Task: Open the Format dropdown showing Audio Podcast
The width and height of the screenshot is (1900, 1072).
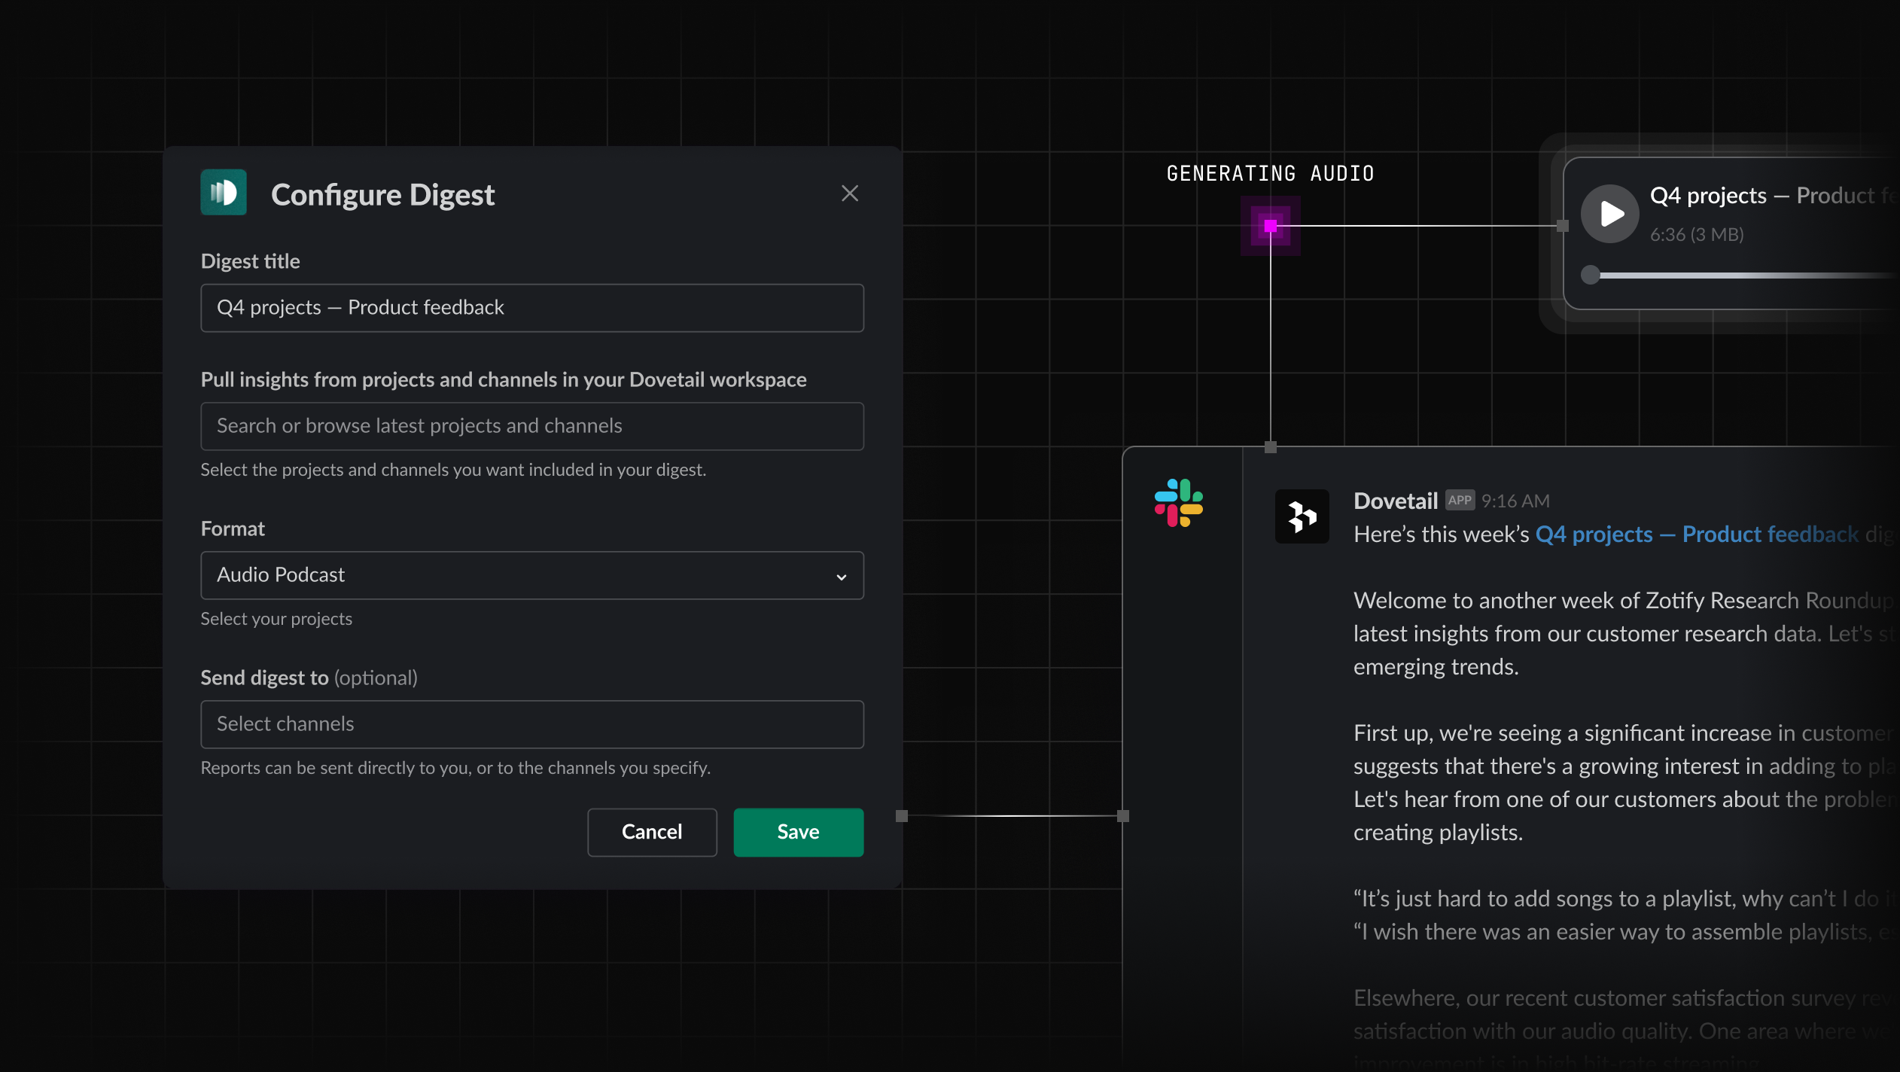Action: (519, 575)
